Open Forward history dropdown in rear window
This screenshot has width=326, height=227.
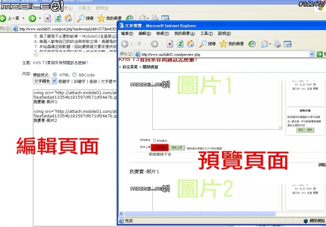click(40, 18)
